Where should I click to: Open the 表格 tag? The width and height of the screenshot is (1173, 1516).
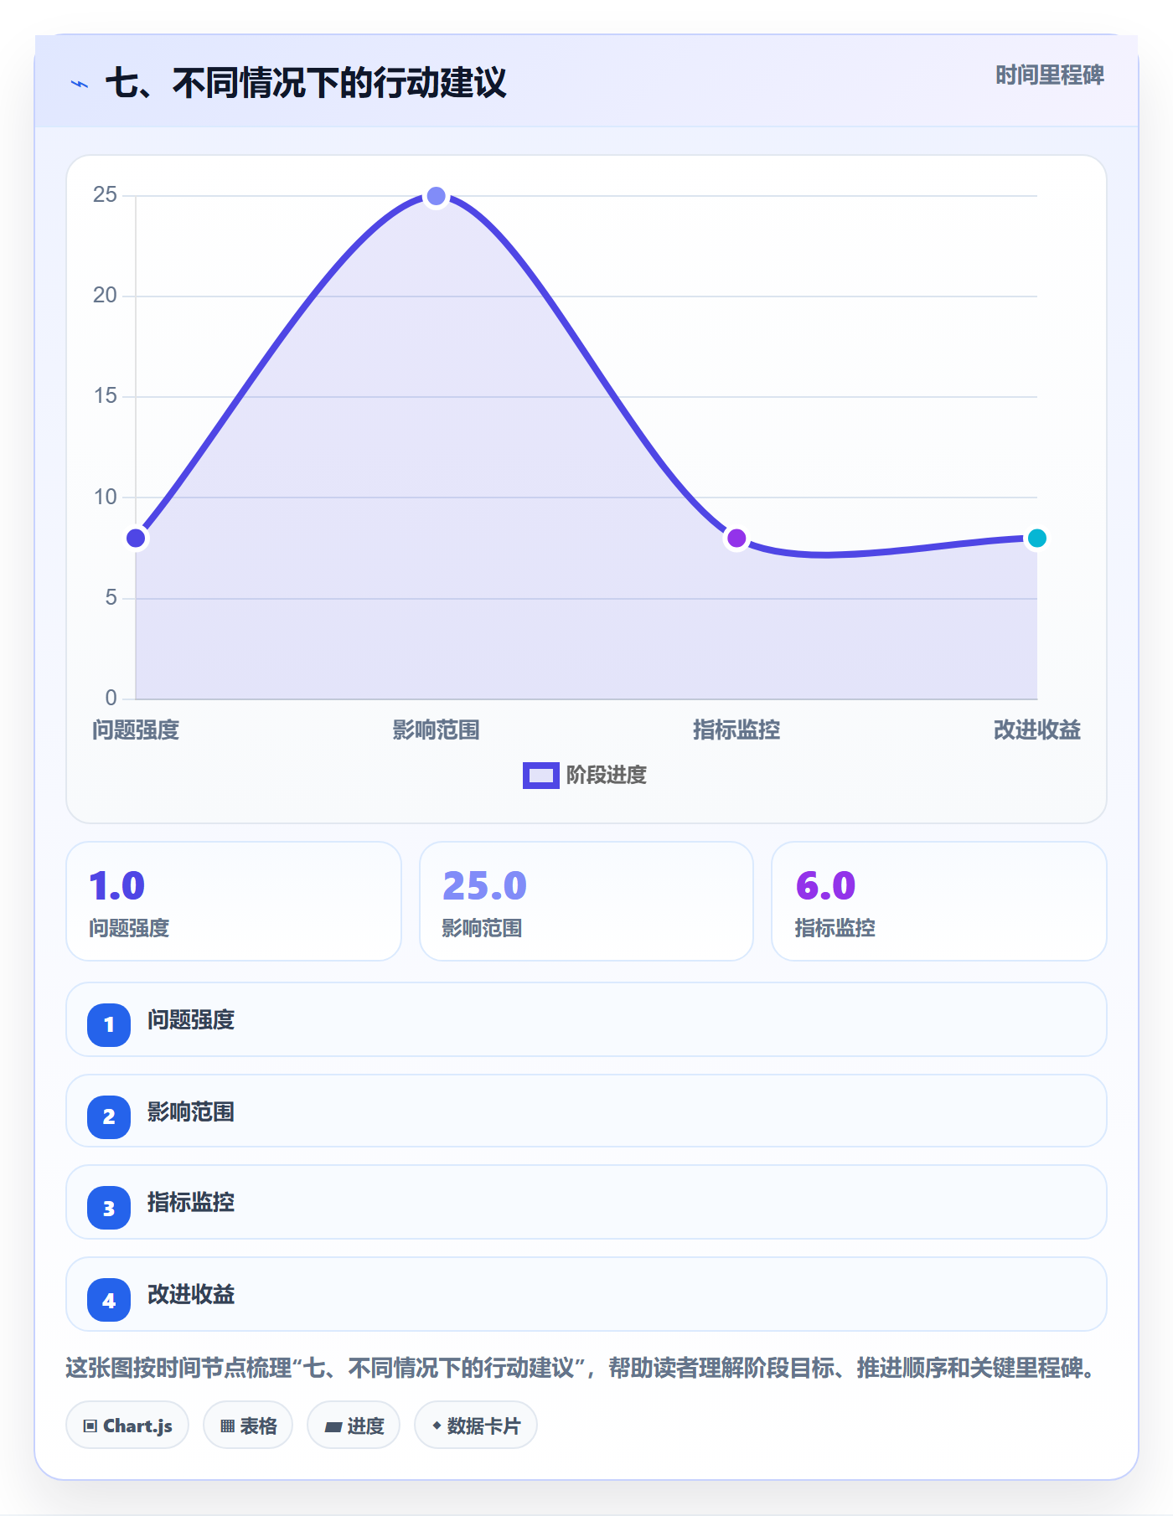[x=248, y=1425]
